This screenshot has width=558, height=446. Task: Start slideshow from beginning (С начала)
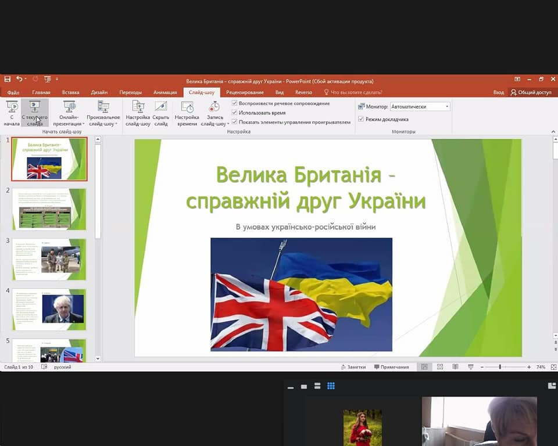point(12,113)
